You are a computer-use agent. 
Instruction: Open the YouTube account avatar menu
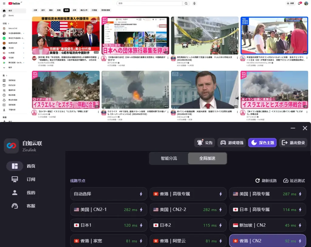[x=306, y=3]
